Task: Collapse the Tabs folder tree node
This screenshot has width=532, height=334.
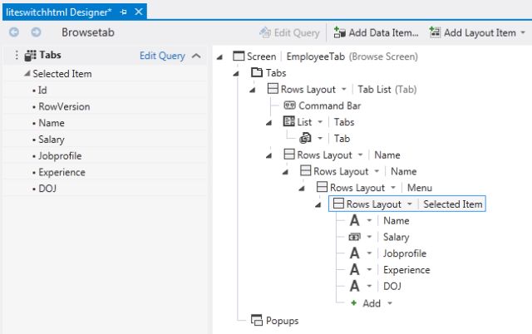Action: click(236, 73)
